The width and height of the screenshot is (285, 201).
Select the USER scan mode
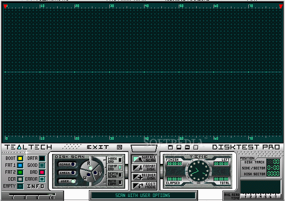click(67, 181)
